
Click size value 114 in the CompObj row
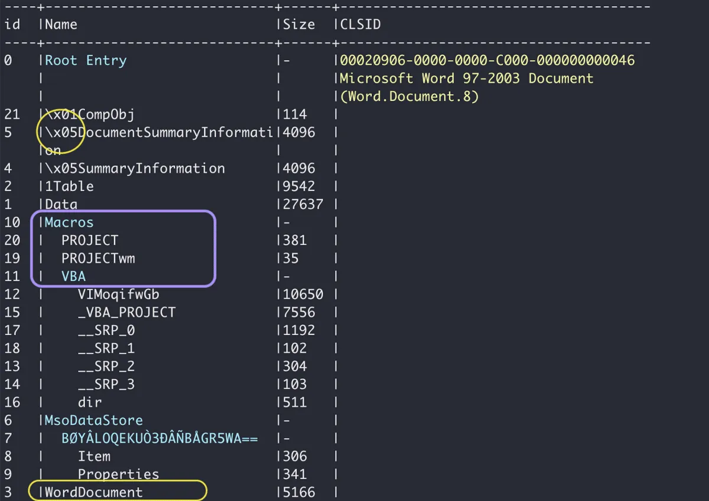click(x=294, y=114)
